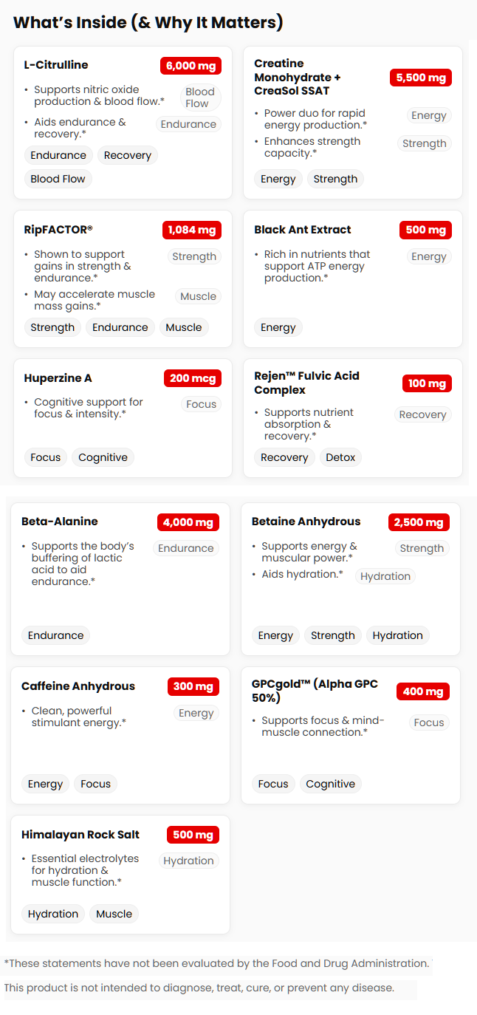This screenshot has width=477, height=1015.
Task: Click the 5,500 mg dosage badge
Action: [x=420, y=78]
